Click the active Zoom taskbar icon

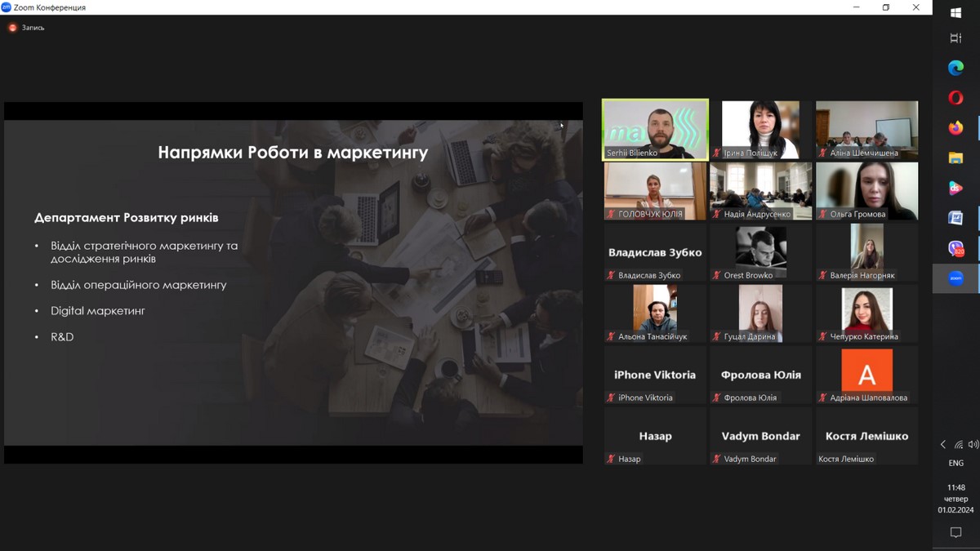955,278
